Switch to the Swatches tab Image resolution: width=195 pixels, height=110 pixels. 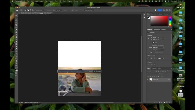coord(154,14)
